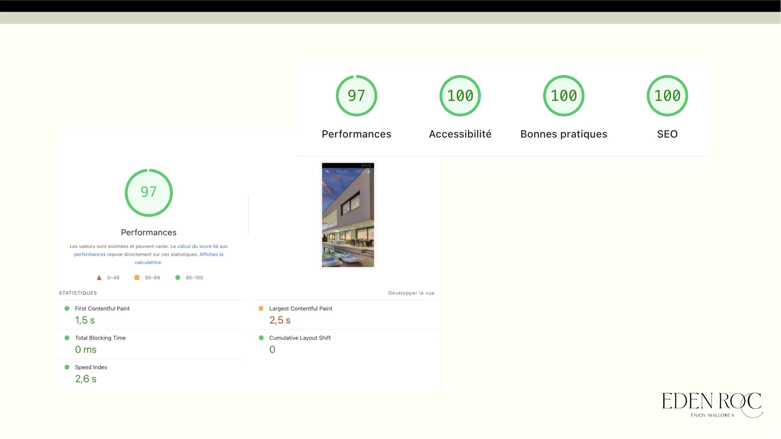The height and width of the screenshot is (439, 781).
Task: Select the '2,6 s' Speed Index value
Action: point(85,379)
